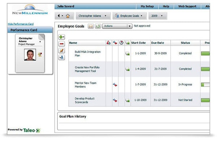Open the My Setup menu
Viewport: 217px width, 144px height.
[x=147, y=6]
